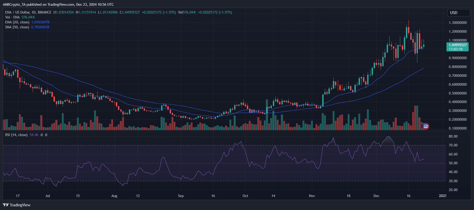Click the US flag economic event icon
The image size is (474, 210).
pyautogui.click(x=425, y=126)
